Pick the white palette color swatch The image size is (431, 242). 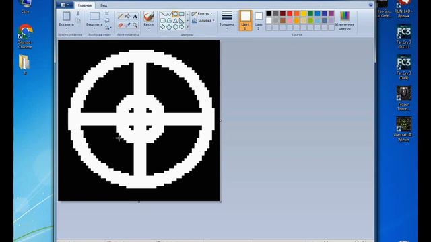click(x=269, y=20)
